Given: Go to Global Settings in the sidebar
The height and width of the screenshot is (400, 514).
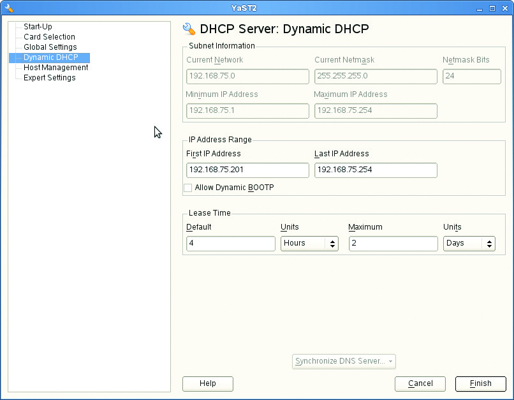Looking at the screenshot, I should (50, 47).
